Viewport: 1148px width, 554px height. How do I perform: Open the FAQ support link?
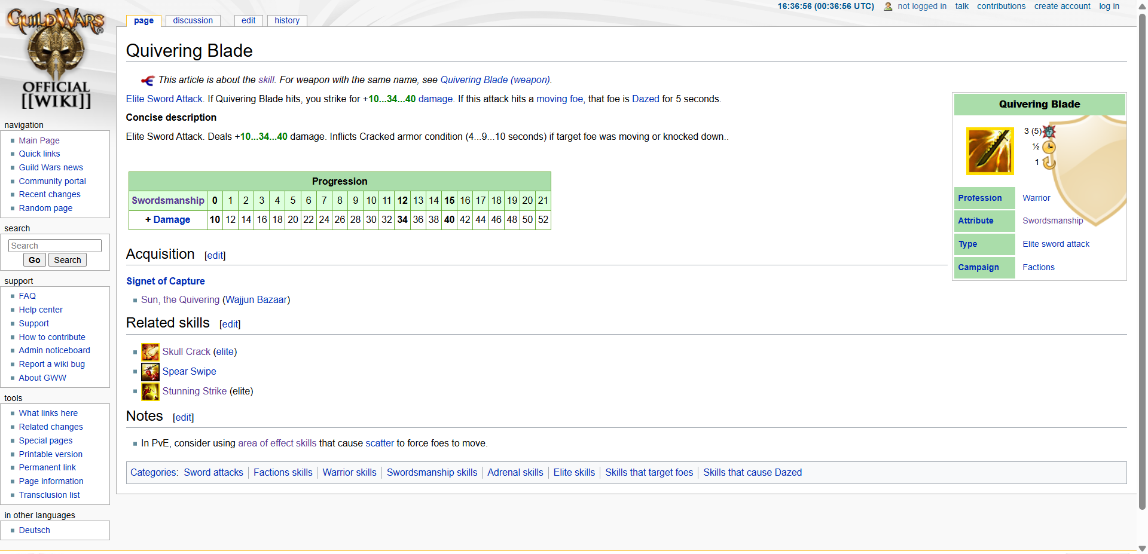[27, 296]
